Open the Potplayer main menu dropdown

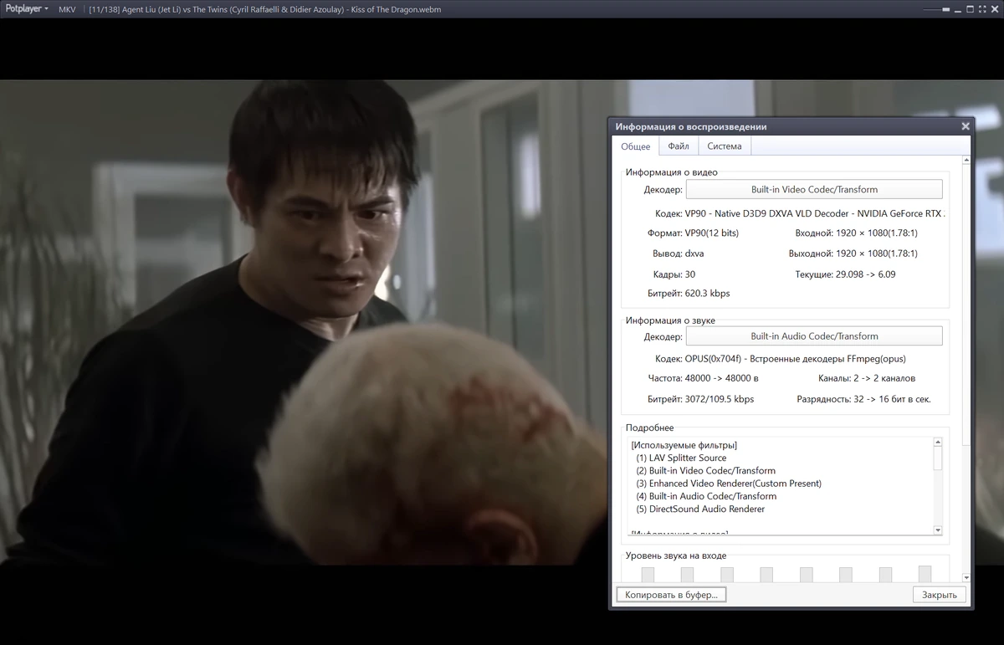pos(27,9)
